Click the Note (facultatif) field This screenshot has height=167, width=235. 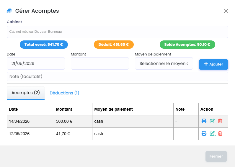pos(117,76)
